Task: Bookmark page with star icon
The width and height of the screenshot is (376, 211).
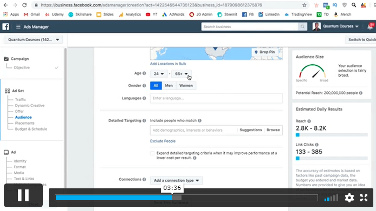Action: [304, 5]
